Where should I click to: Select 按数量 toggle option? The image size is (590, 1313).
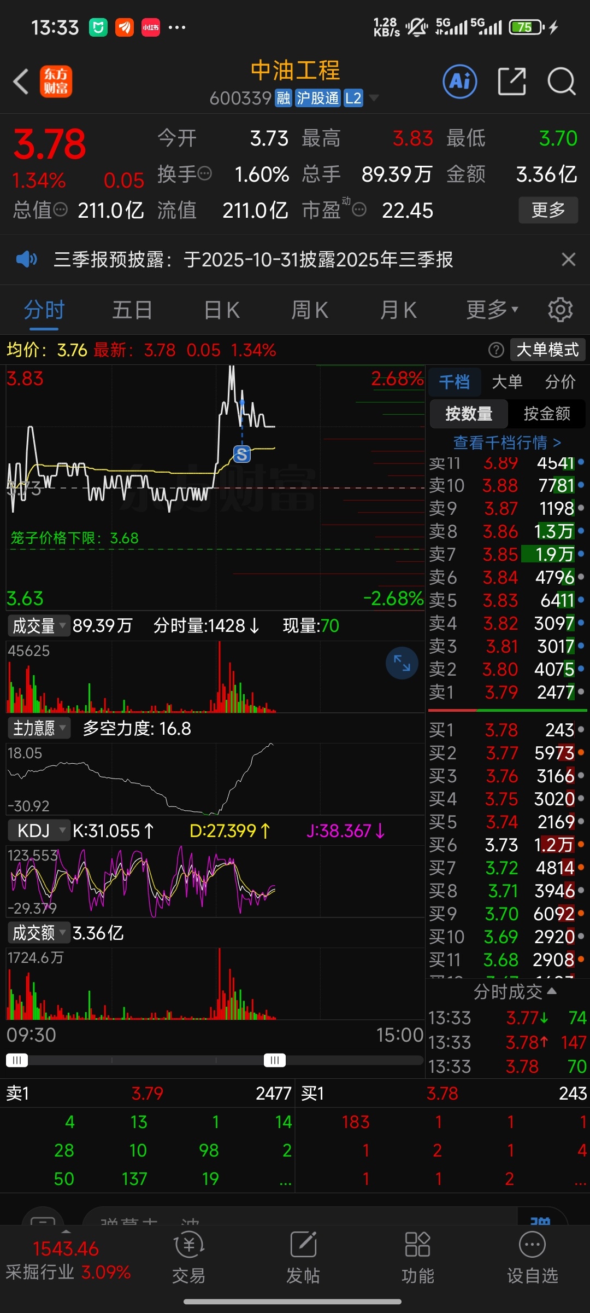point(469,414)
